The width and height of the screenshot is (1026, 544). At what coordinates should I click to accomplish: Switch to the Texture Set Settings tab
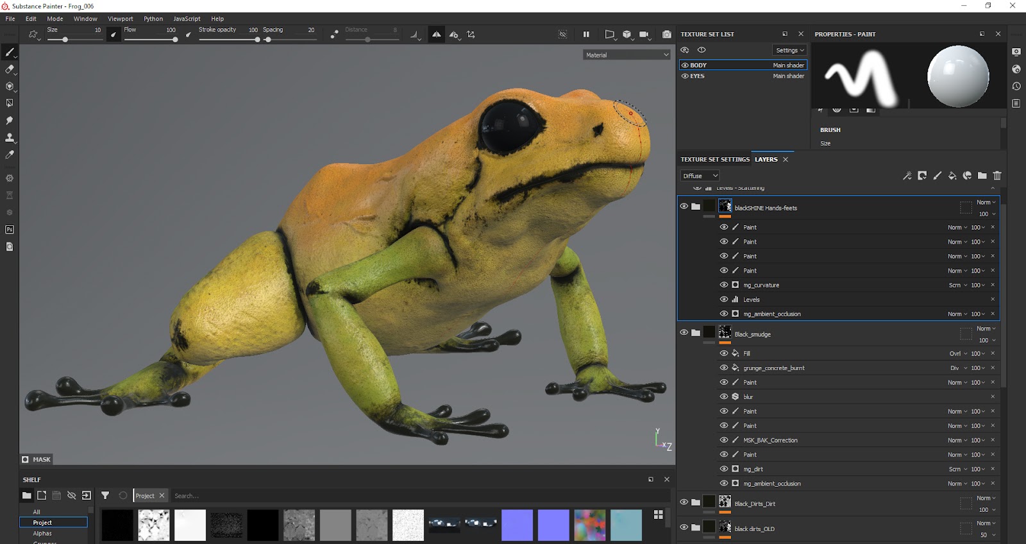[x=714, y=159]
